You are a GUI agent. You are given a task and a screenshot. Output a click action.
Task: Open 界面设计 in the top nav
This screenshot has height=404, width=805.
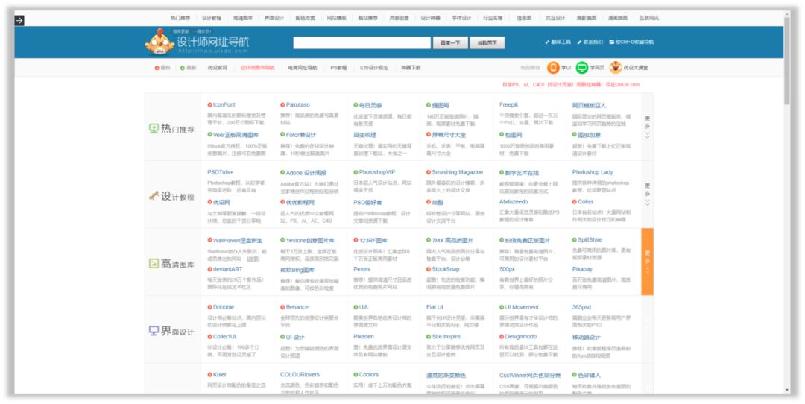coord(274,18)
